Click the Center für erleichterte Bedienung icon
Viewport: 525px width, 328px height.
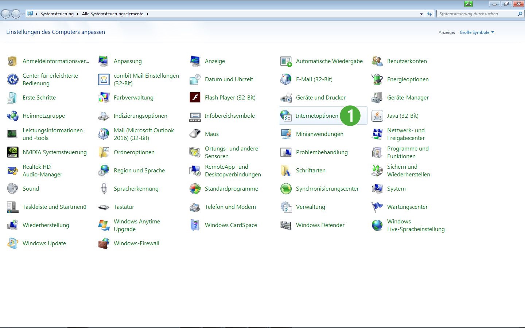pos(12,79)
